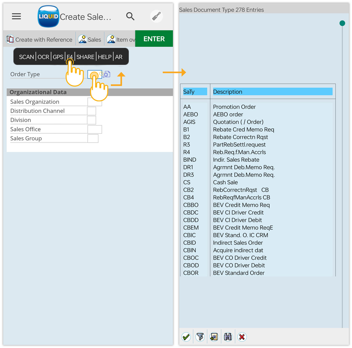
Task: Tap the green ENTER button
Action: pos(154,39)
